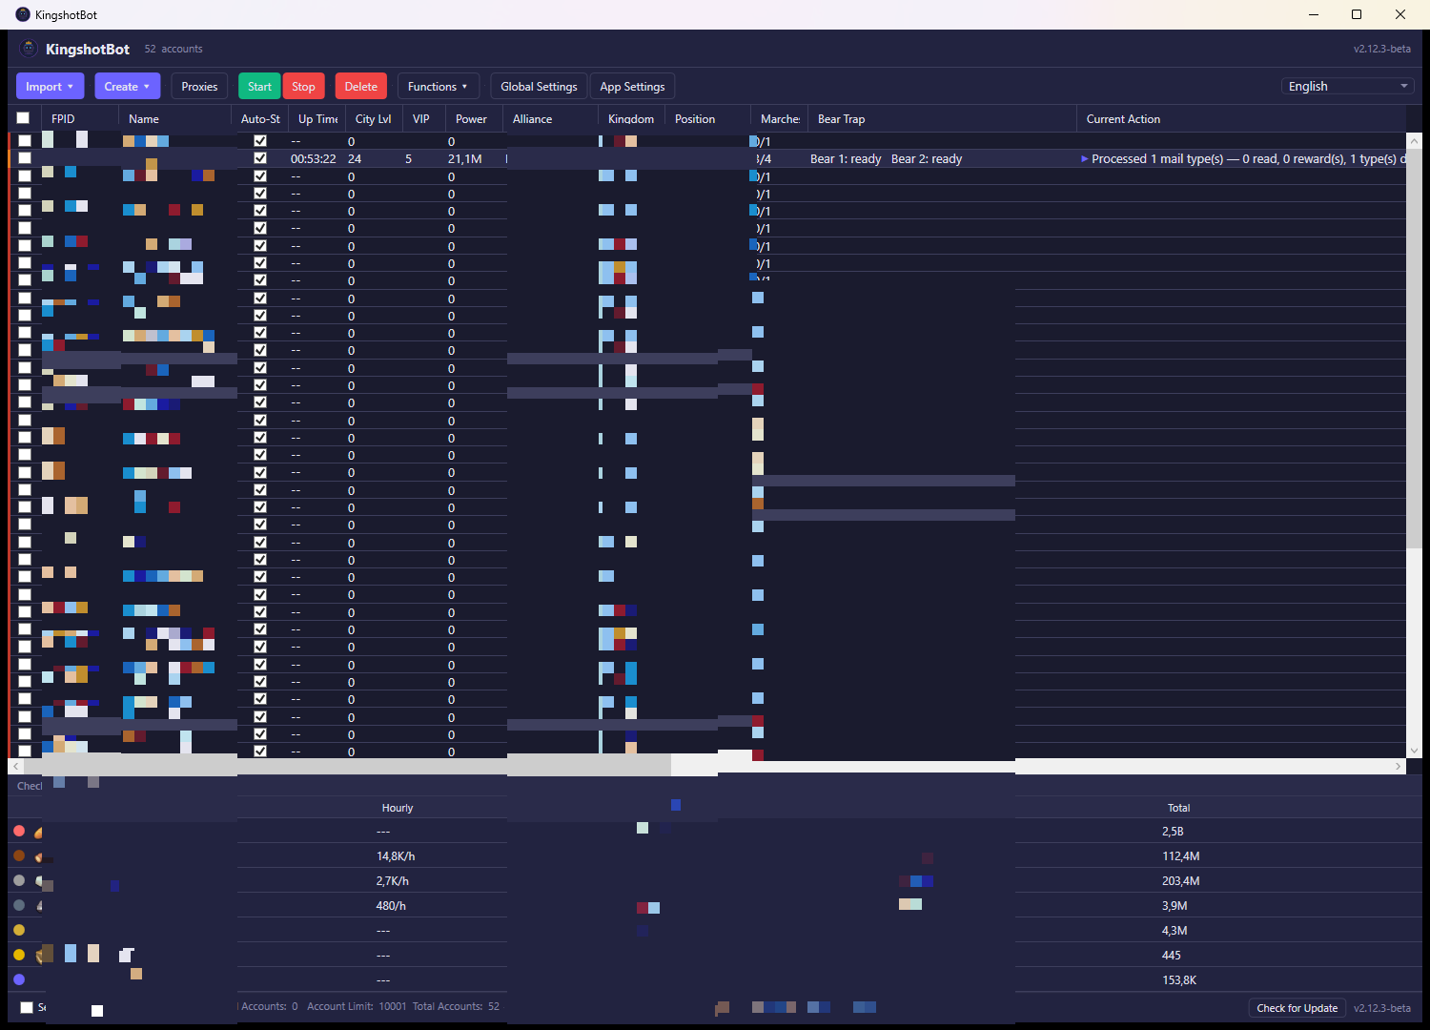Click the account list scroll-down arrow
Viewport: 1430px width, 1030px height.
[x=1414, y=751]
